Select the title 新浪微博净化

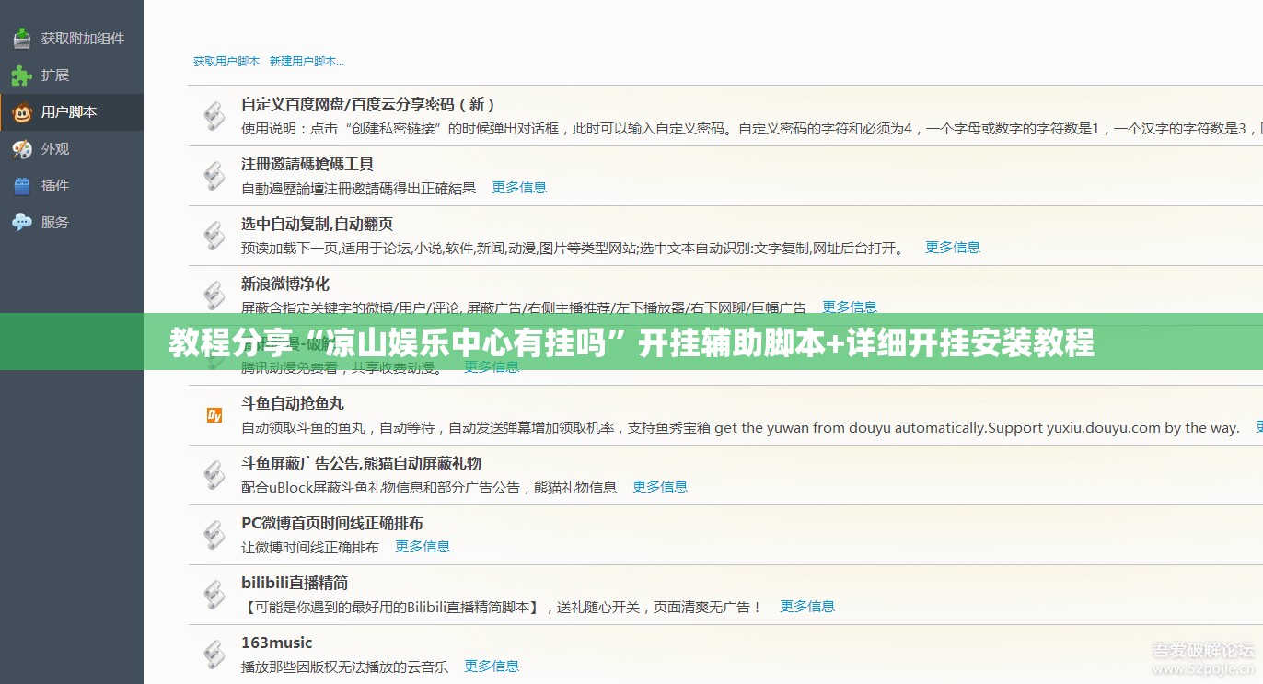[x=285, y=284]
